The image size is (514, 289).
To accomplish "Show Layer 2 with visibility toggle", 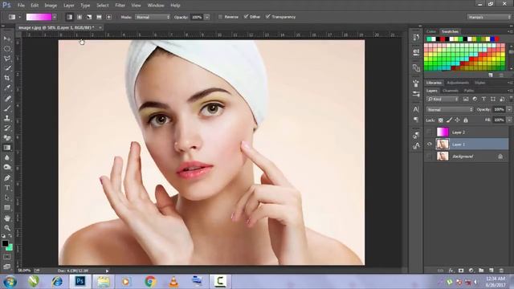I will [430, 132].
